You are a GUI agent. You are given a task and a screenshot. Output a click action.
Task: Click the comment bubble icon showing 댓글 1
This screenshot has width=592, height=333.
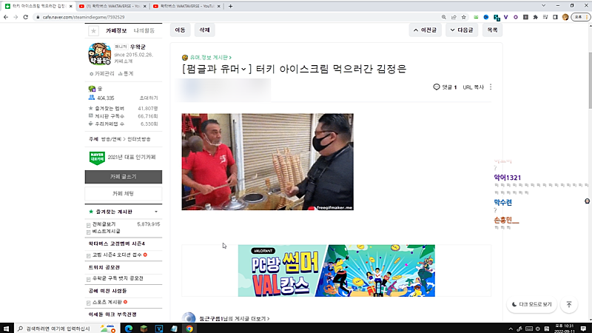437,87
